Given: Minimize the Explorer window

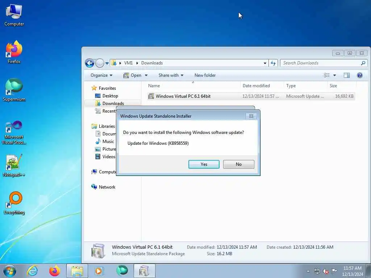Looking at the screenshot, I should pyautogui.click(x=338, y=53).
